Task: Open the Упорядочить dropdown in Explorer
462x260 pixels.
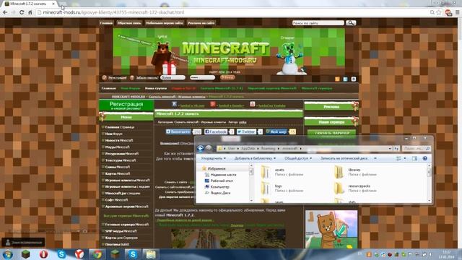Action: (214, 158)
